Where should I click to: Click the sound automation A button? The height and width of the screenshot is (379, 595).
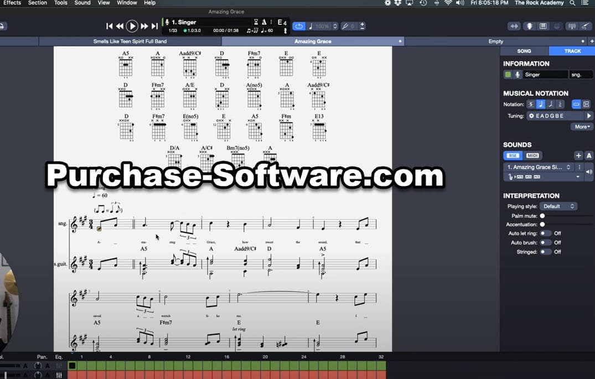(x=588, y=155)
